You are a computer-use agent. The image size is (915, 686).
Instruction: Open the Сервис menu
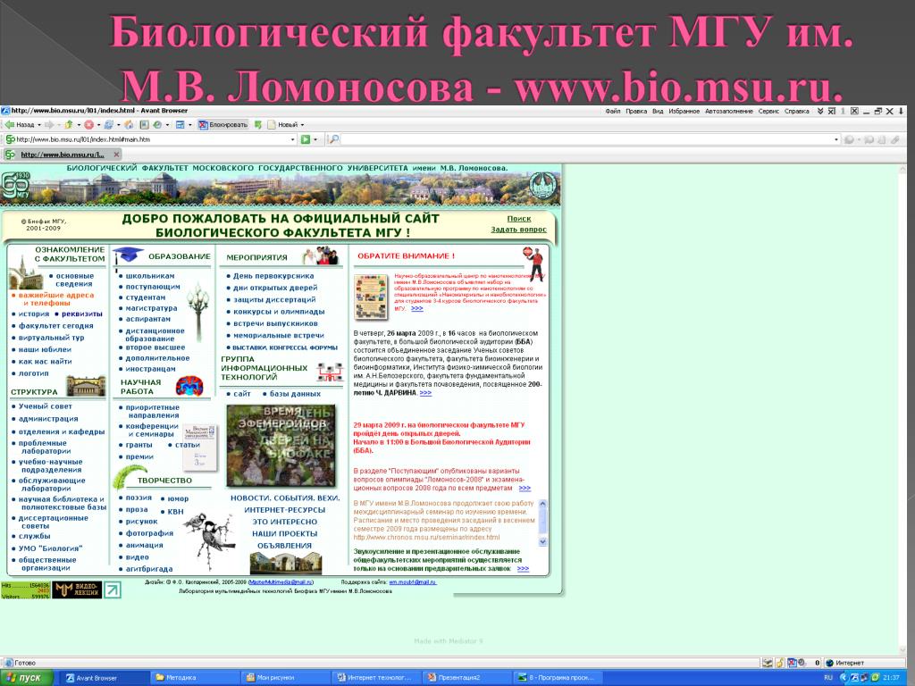tap(768, 111)
